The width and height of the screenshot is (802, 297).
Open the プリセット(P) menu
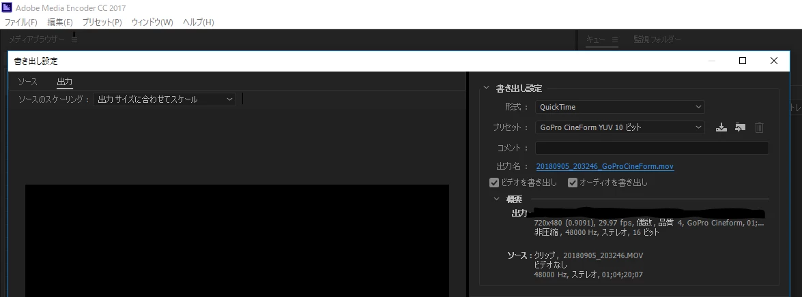[102, 22]
